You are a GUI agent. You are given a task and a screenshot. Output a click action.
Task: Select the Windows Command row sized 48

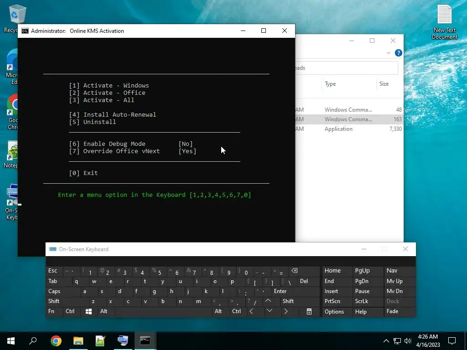click(349, 110)
